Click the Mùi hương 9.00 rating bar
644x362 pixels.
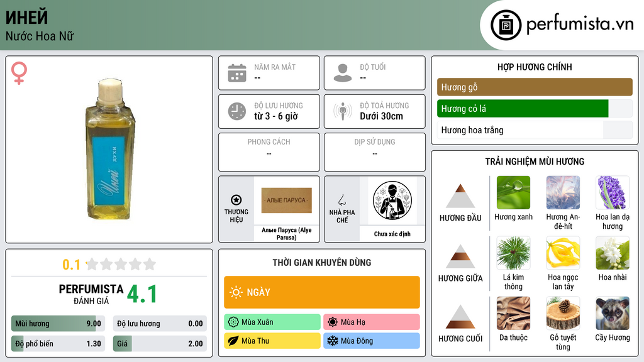click(58, 324)
